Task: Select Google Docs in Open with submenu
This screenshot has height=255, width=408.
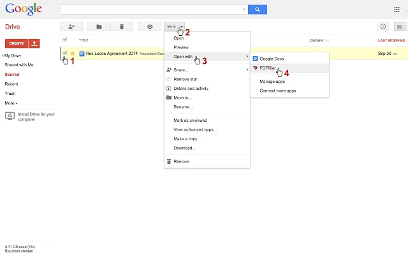Action: click(289, 59)
